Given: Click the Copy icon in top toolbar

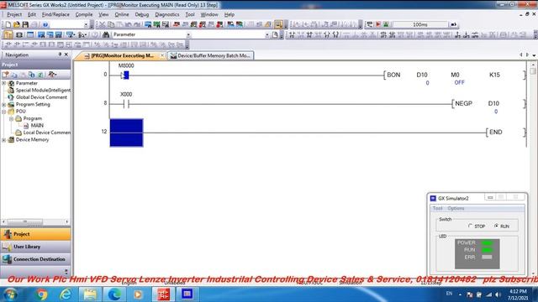Looking at the screenshot, I should 111,24.
